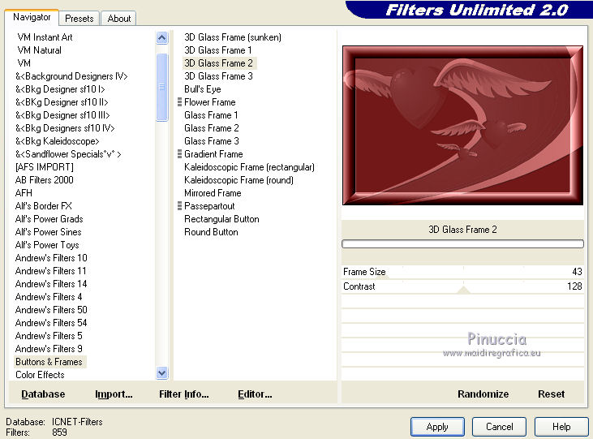Select Glass Frame 1

click(x=211, y=115)
